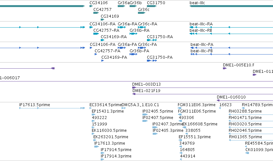Click protein Gr36b-PA
This screenshot has width=273, height=161.
[x=140, y=51]
